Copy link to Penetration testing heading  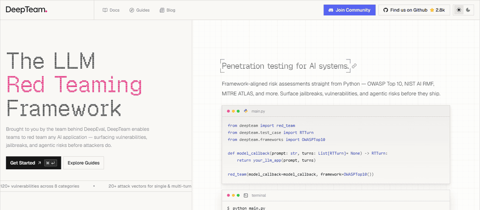click(354, 66)
